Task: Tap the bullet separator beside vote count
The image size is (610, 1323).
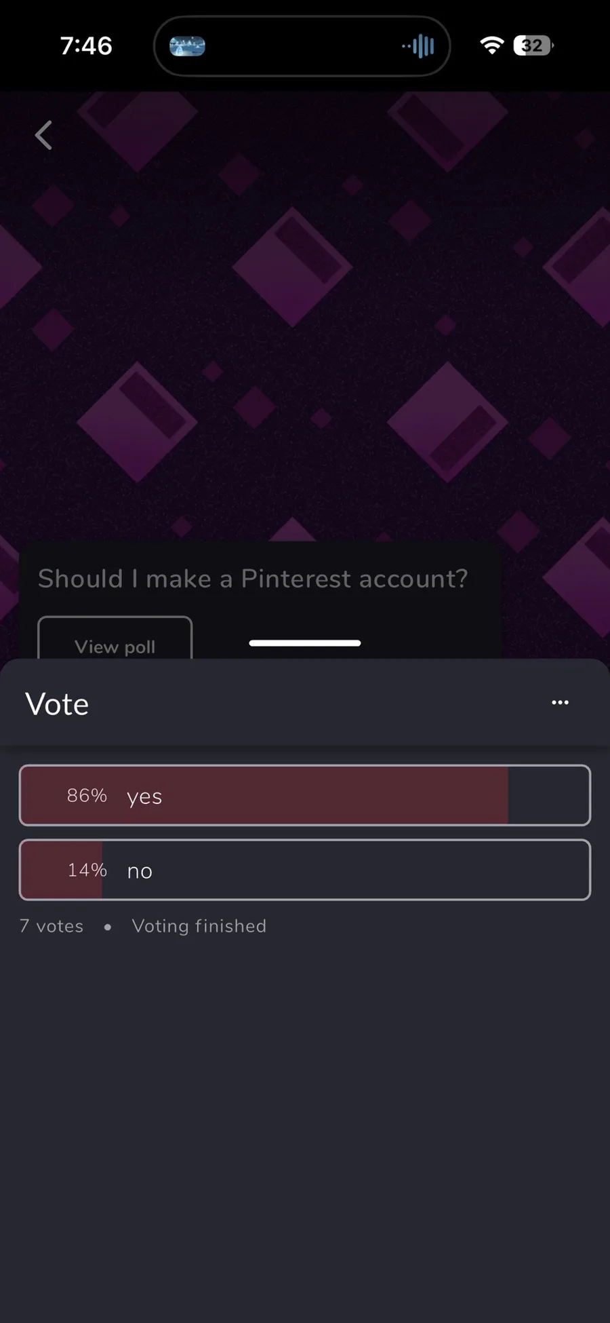Action: 108,927
